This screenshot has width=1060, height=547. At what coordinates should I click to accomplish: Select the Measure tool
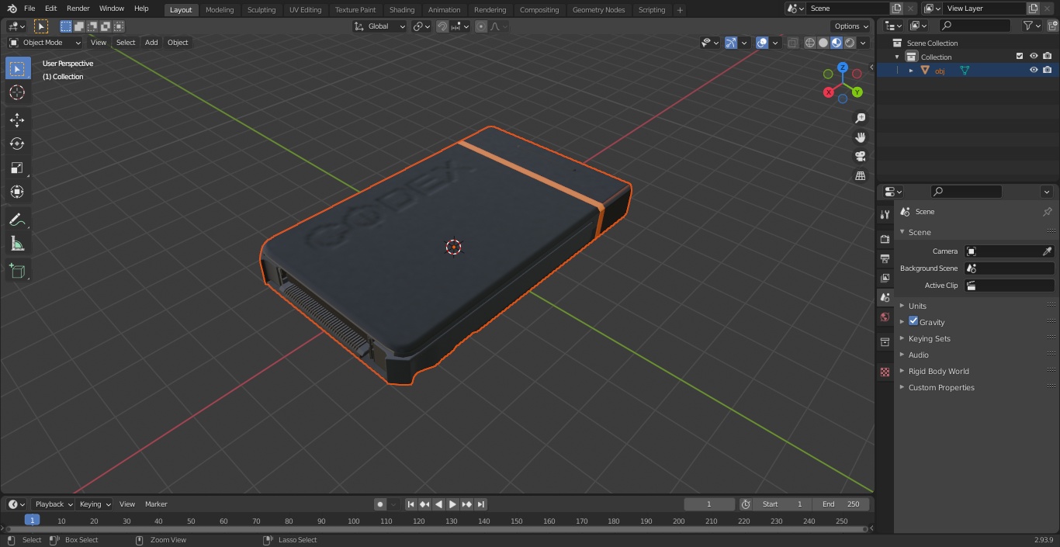[x=17, y=244]
